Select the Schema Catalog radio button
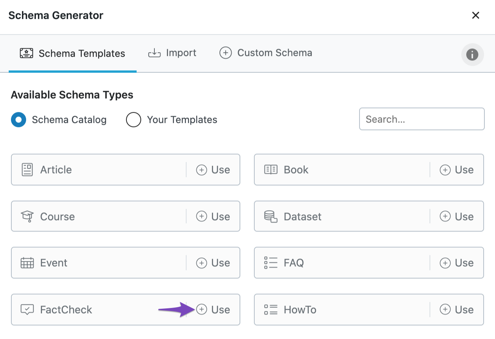The height and width of the screenshot is (339, 495). pos(19,120)
